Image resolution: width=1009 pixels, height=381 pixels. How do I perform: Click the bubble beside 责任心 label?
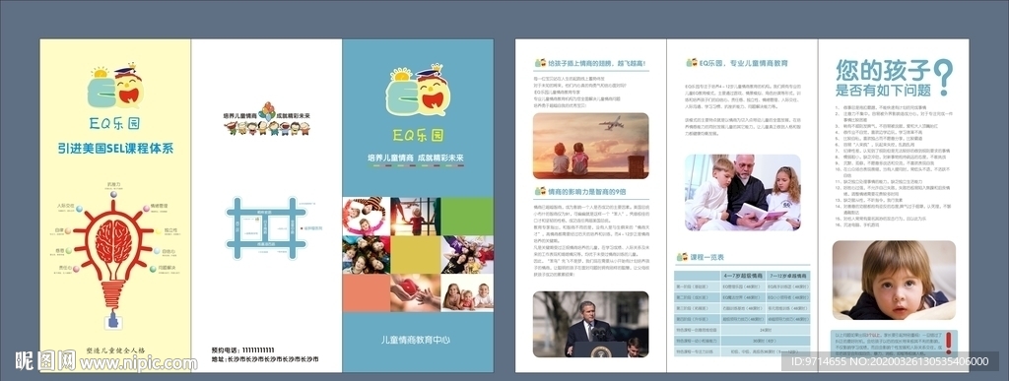(77, 269)
